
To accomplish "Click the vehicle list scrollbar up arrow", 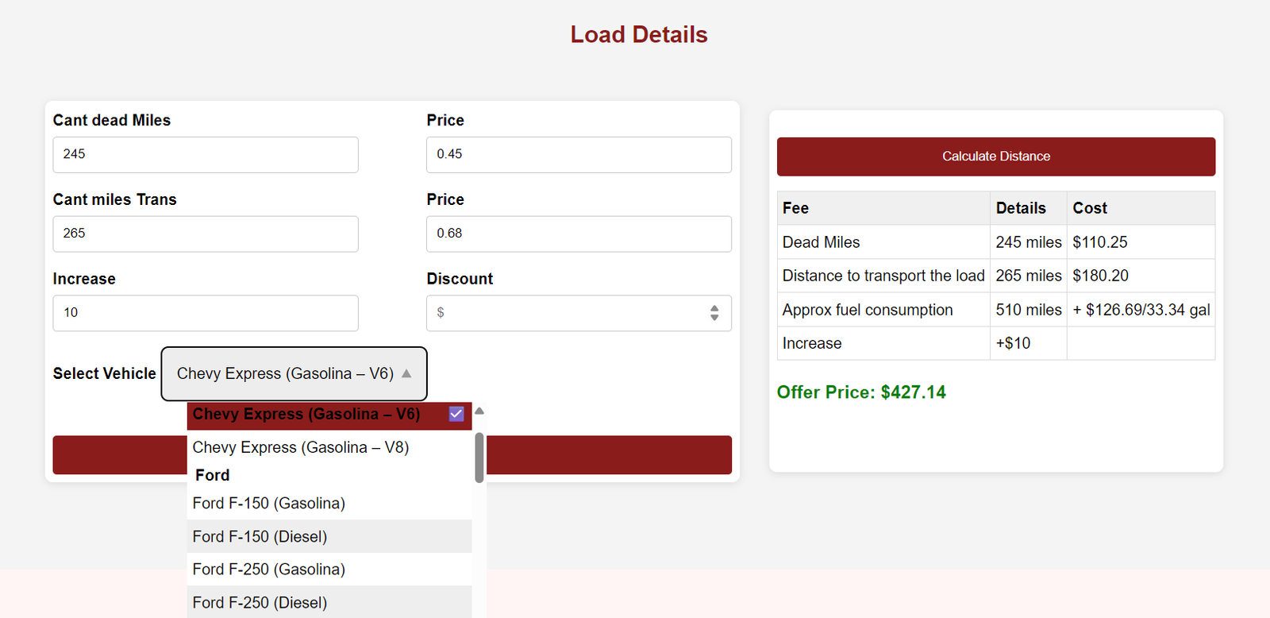I will (479, 411).
